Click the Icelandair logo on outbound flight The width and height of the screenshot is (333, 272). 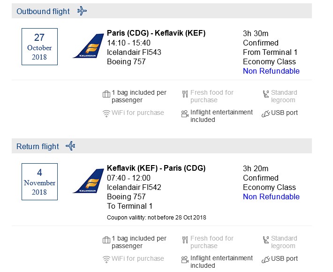(x=88, y=46)
